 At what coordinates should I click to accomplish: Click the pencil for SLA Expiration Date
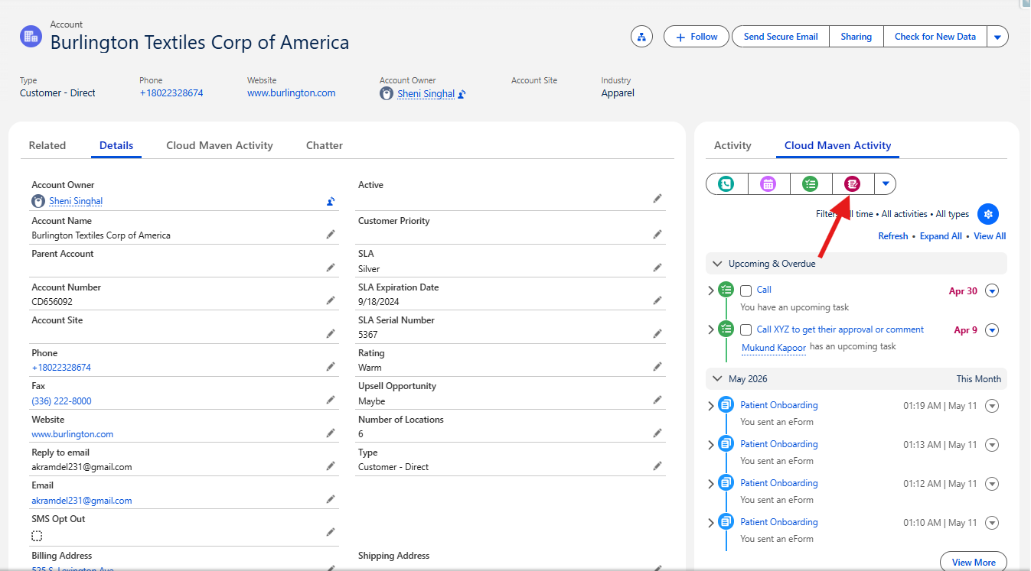(x=657, y=301)
